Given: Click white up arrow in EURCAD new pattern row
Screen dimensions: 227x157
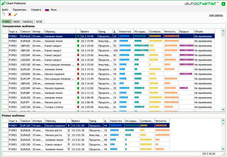Looking at the screenshot, I should (x=69, y=126).
